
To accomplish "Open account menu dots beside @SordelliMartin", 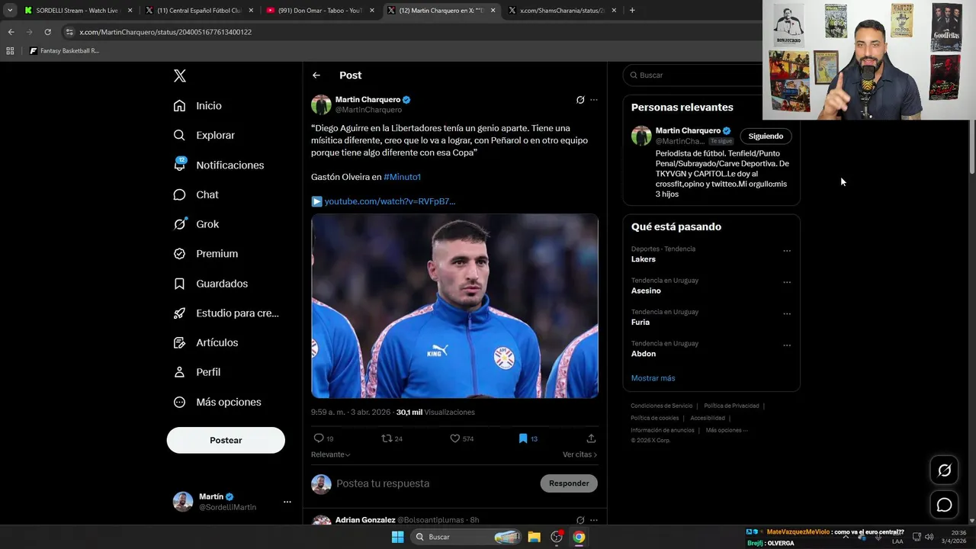I will coord(287,502).
